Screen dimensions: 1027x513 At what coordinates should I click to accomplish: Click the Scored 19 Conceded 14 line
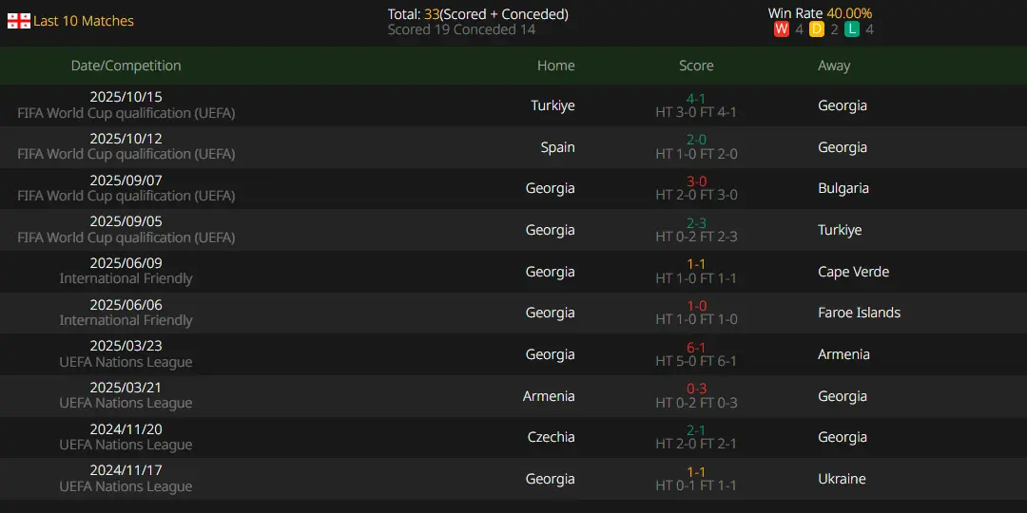point(461,29)
